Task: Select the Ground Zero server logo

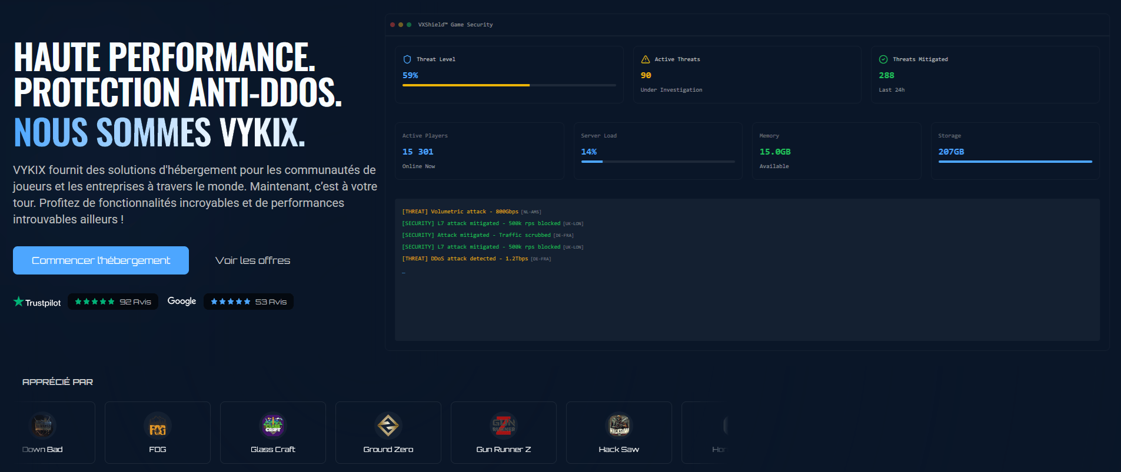Action: pyautogui.click(x=388, y=425)
